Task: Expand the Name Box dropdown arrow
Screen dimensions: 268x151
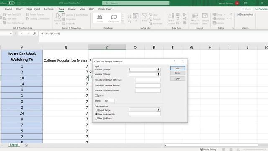Action: (11, 34)
